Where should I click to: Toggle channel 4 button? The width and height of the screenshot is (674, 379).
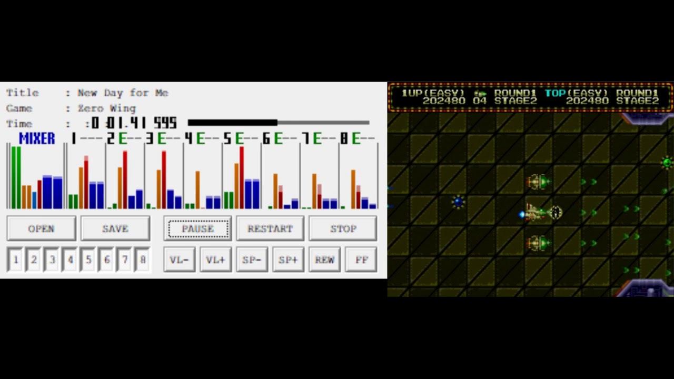70,260
